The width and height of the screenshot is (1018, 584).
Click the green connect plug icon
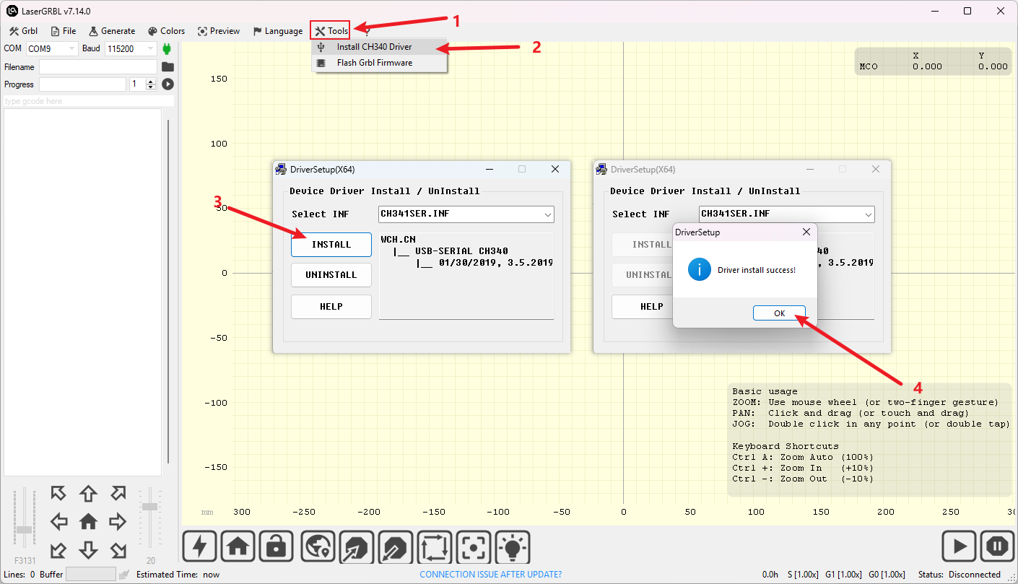point(168,49)
